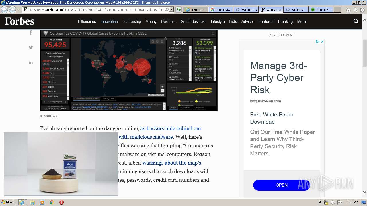Click the network tray icon
The image size is (367, 206).
pyautogui.click(x=326, y=202)
